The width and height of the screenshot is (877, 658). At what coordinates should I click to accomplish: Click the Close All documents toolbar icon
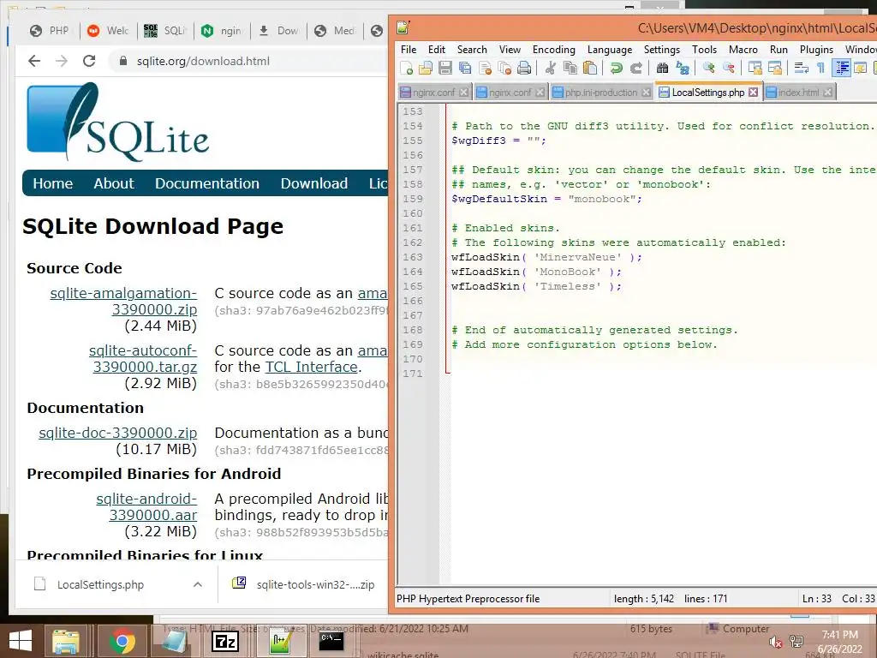(504, 69)
